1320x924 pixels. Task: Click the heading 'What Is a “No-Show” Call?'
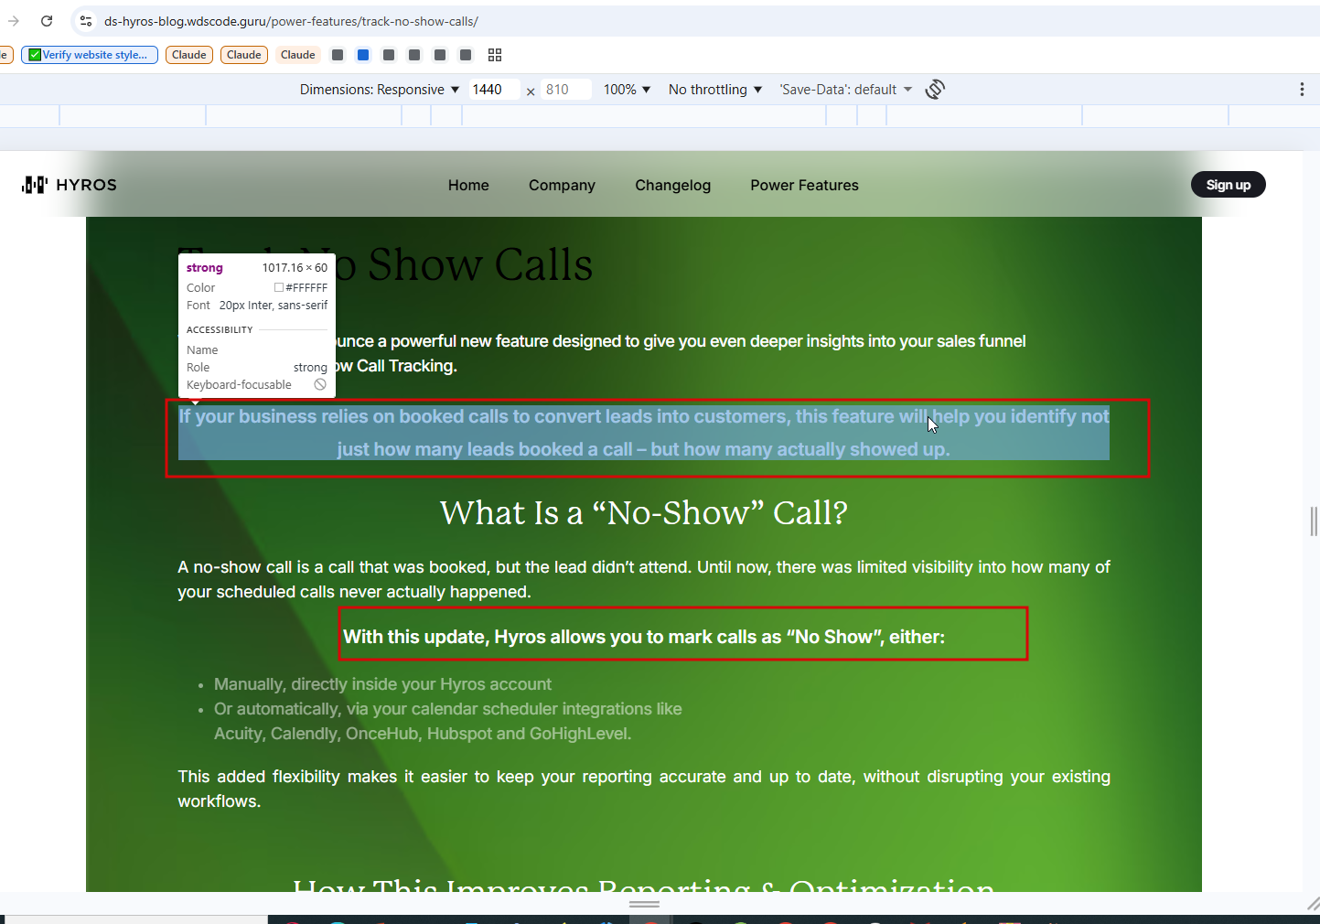[x=644, y=513]
